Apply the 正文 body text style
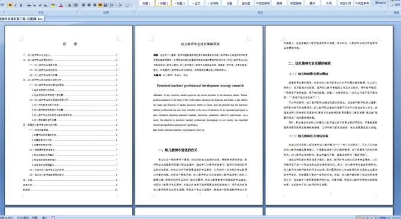The image size is (401, 219). coord(196,3)
